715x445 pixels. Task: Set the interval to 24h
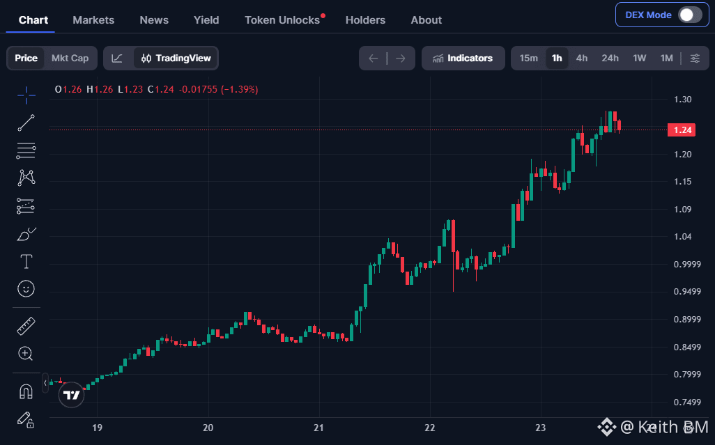tap(610, 58)
